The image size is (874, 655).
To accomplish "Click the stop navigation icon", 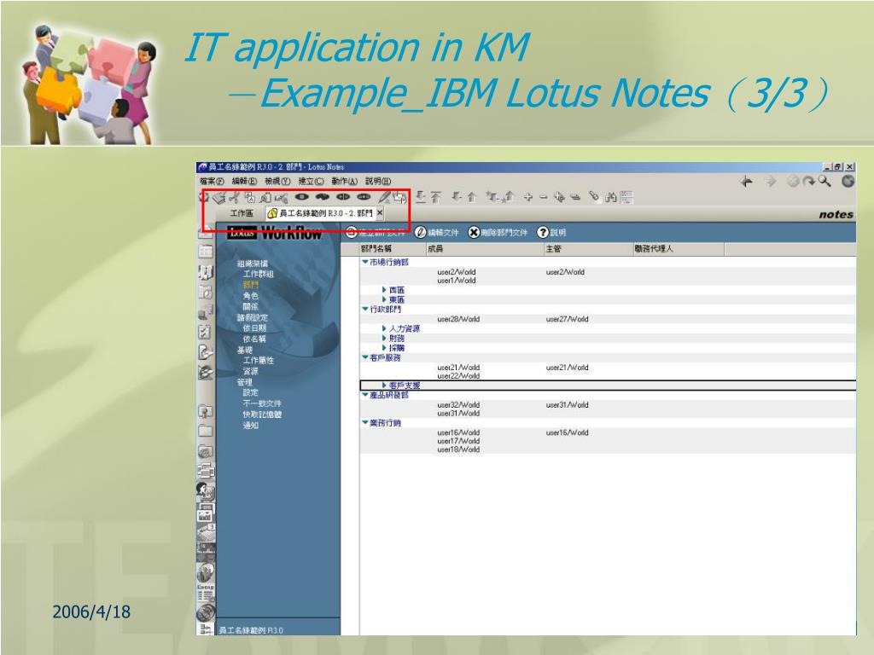I will (x=793, y=181).
